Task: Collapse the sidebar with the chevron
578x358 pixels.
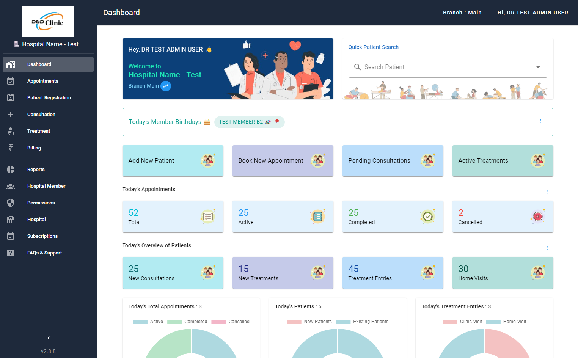Action: pyautogui.click(x=49, y=338)
